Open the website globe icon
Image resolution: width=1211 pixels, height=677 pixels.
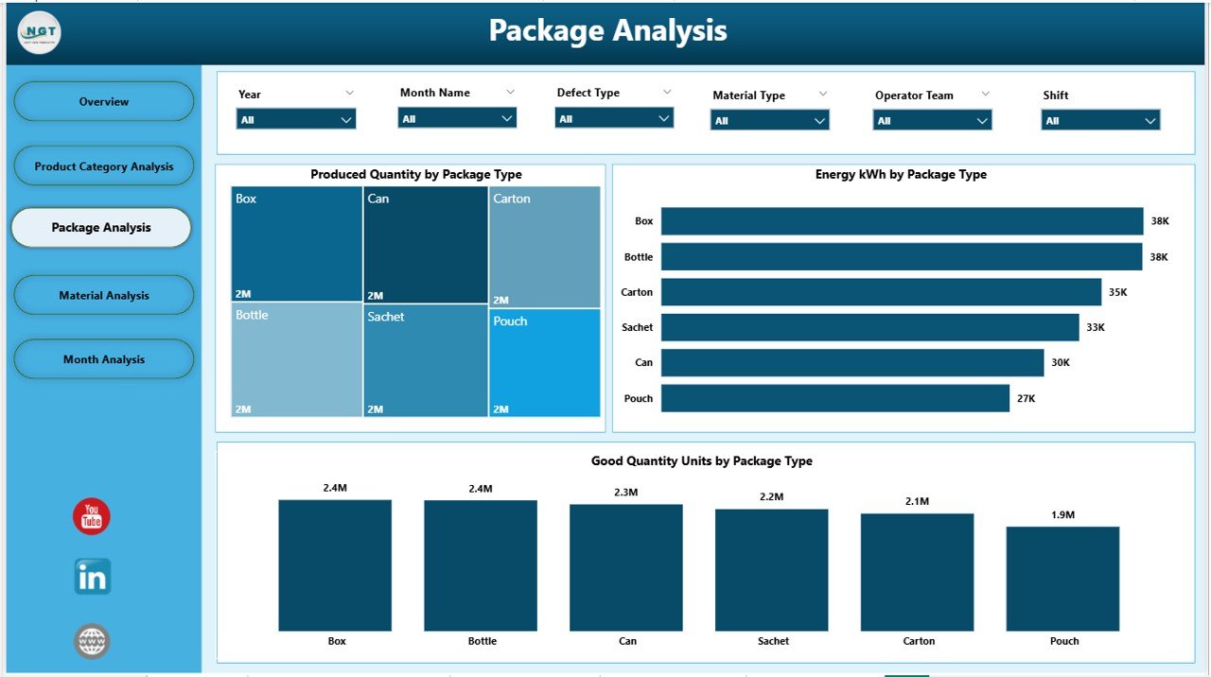(x=91, y=641)
